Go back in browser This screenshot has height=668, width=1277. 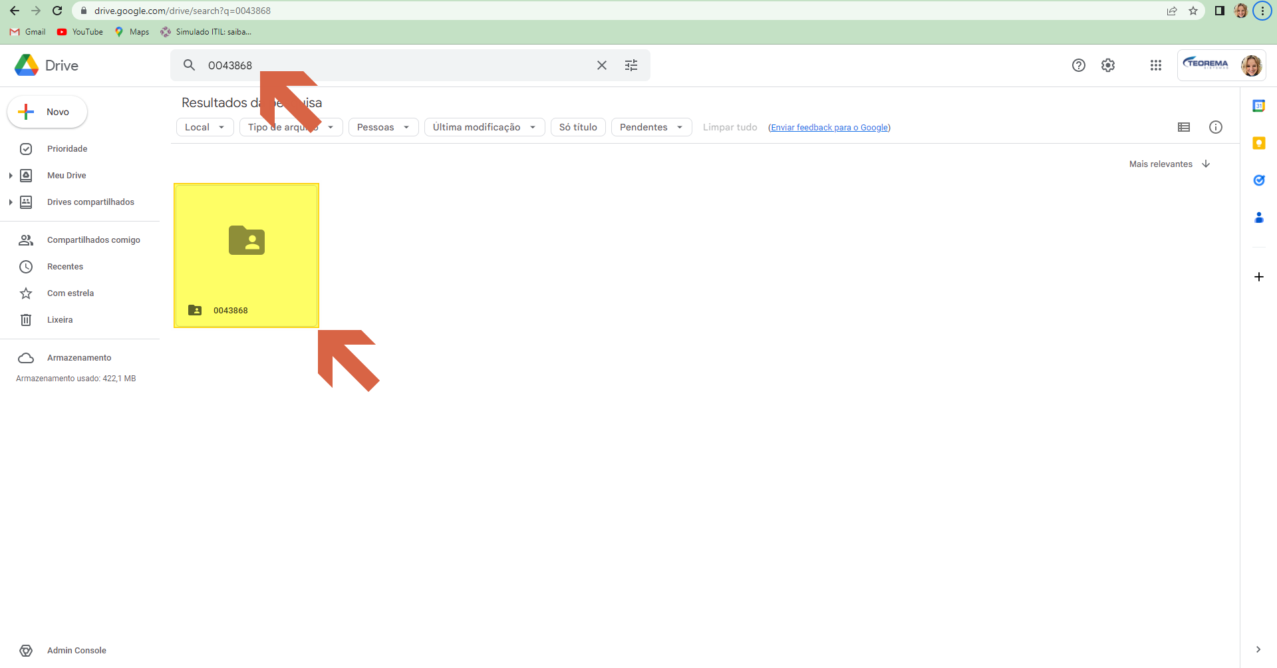pos(15,11)
